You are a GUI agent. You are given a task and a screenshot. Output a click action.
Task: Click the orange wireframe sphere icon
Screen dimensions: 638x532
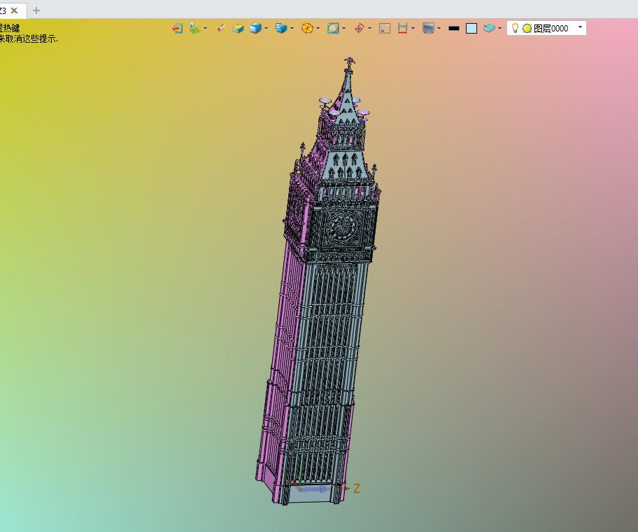tap(307, 28)
